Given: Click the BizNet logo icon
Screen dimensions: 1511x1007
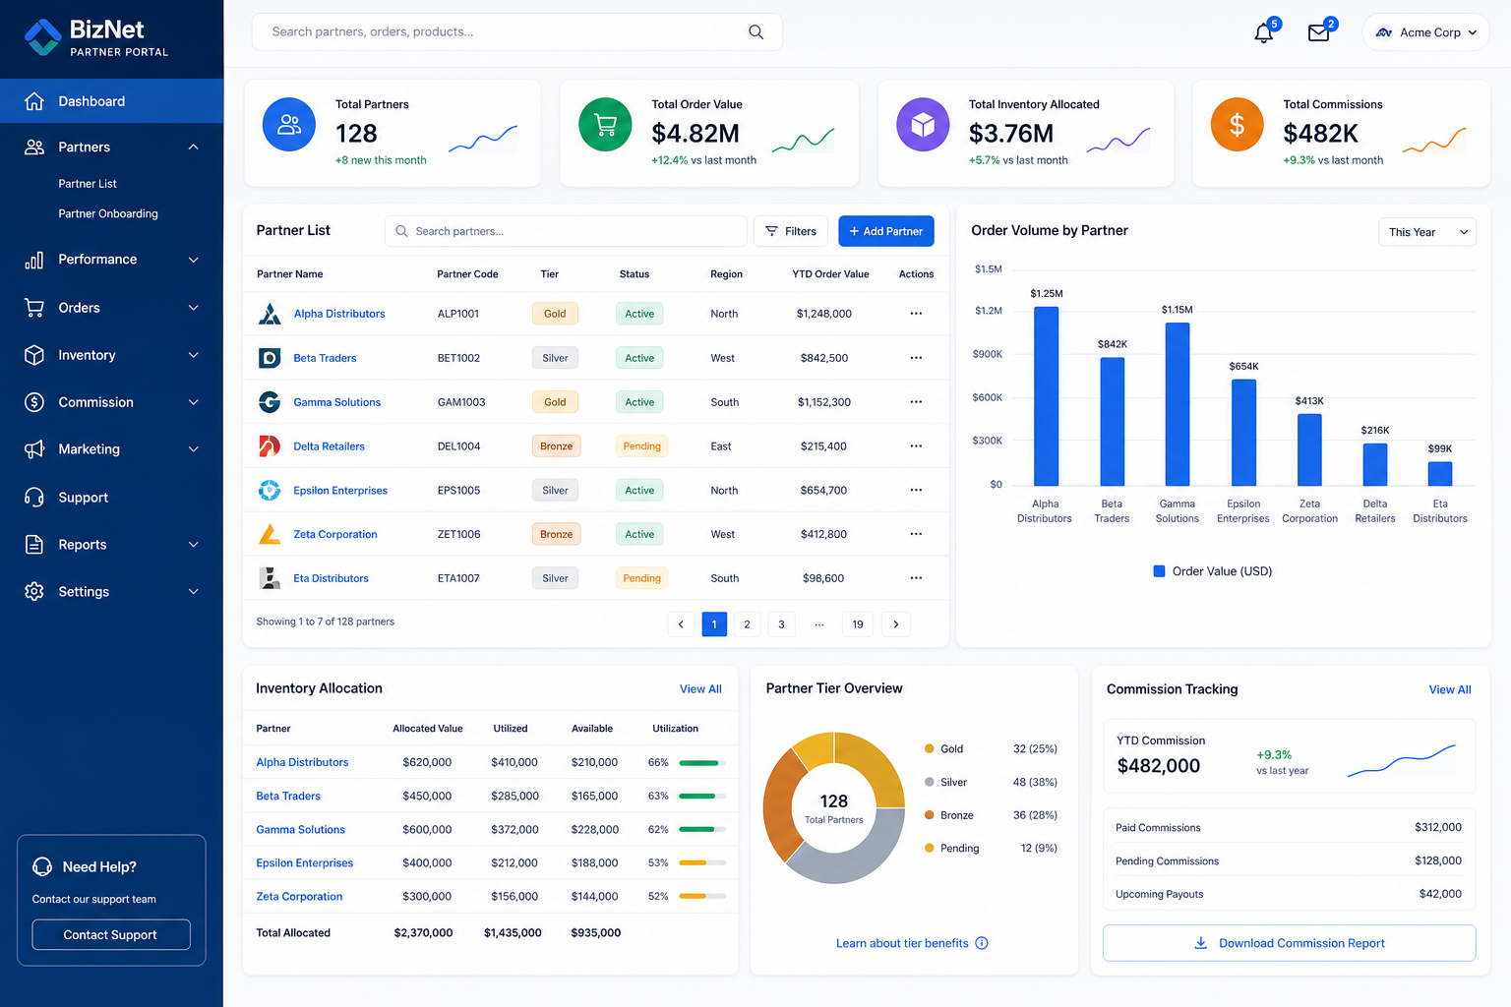Looking at the screenshot, I should (x=42, y=37).
